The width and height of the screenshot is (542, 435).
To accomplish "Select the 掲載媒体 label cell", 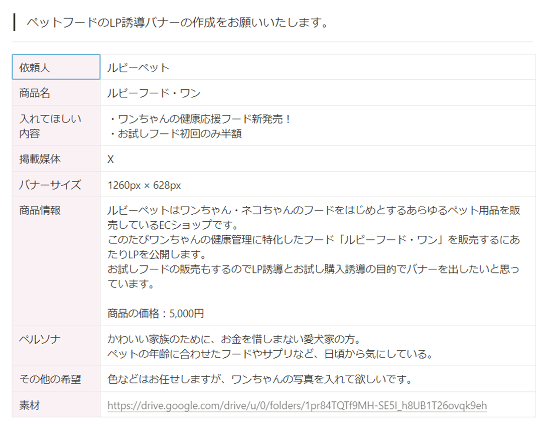I will (56, 159).
